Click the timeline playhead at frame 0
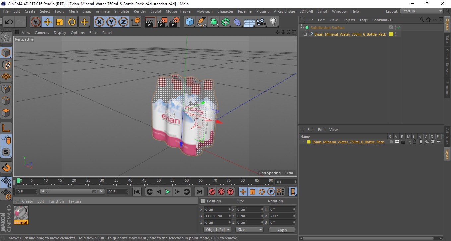The height and width of the screenshot is (241, 451). (18, 180)
